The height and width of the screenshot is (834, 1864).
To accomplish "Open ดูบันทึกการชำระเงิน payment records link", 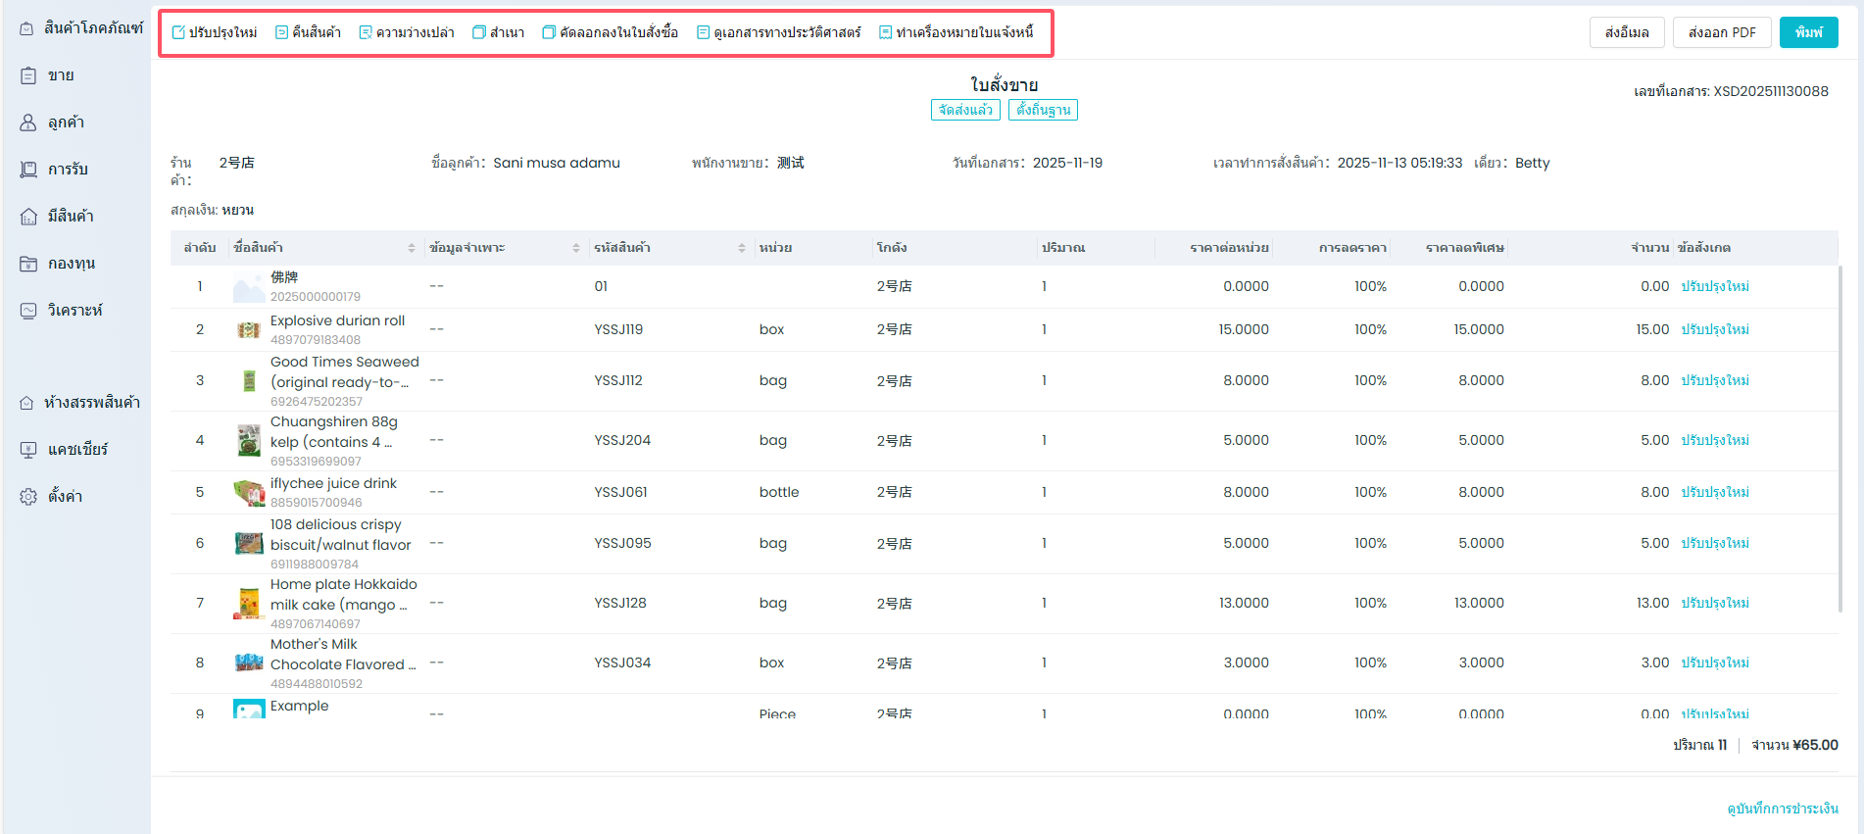I will click(1782, 809).
